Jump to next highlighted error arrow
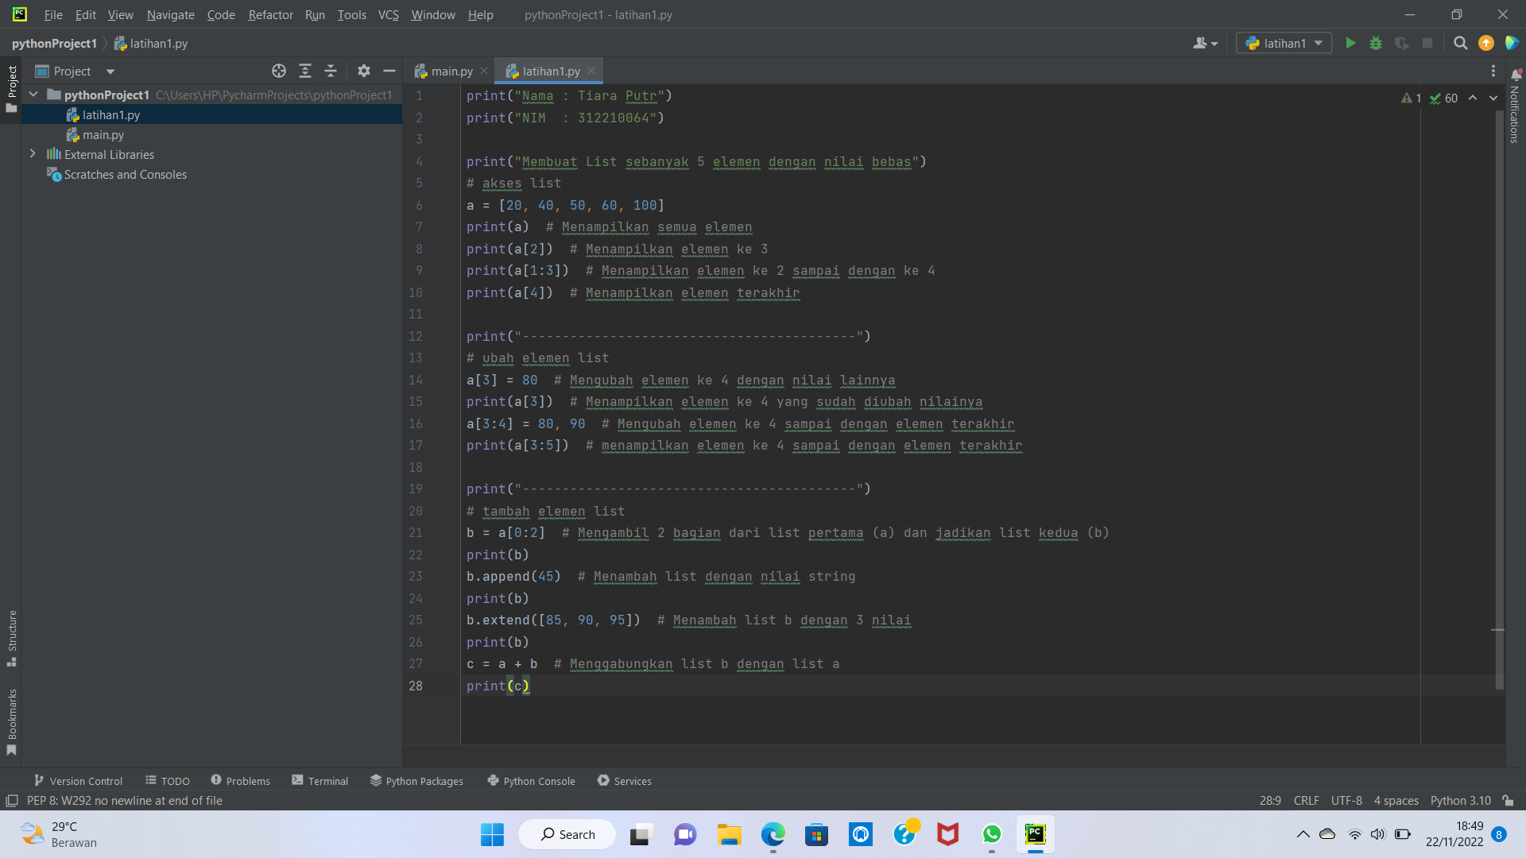This screenshot has width=1526, height=858. pos(1493,98)
